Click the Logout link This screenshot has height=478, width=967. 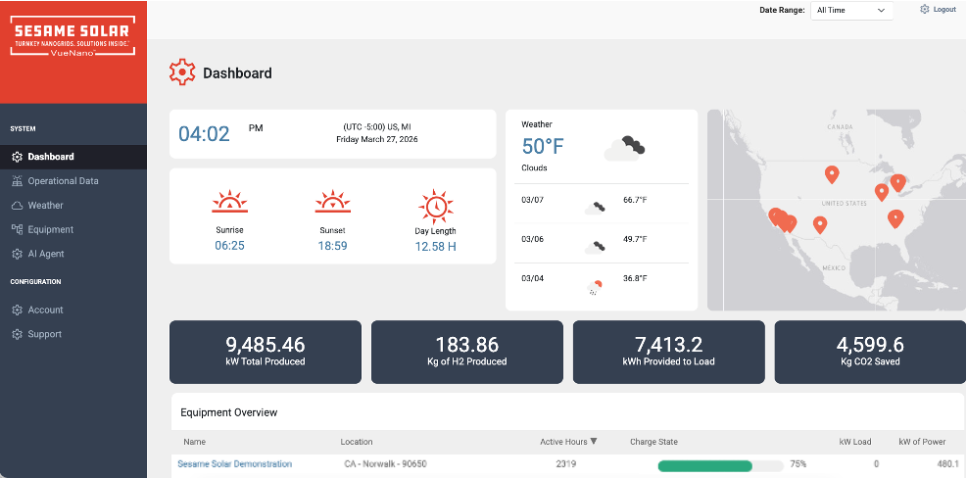(943, 9)
